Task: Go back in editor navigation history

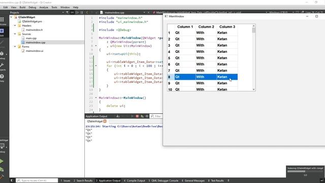Action: pos(87,13)
